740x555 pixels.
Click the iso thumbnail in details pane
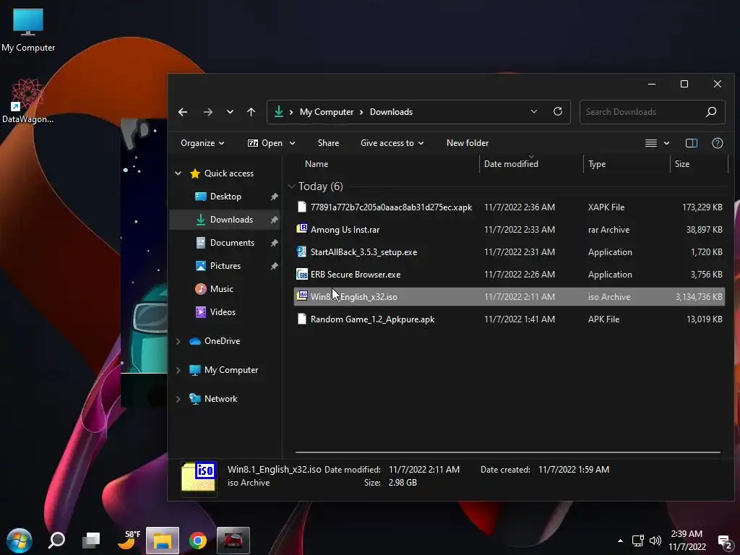click(199, 478)
